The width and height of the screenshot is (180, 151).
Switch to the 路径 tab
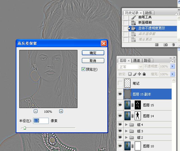(x=147, y=60)
